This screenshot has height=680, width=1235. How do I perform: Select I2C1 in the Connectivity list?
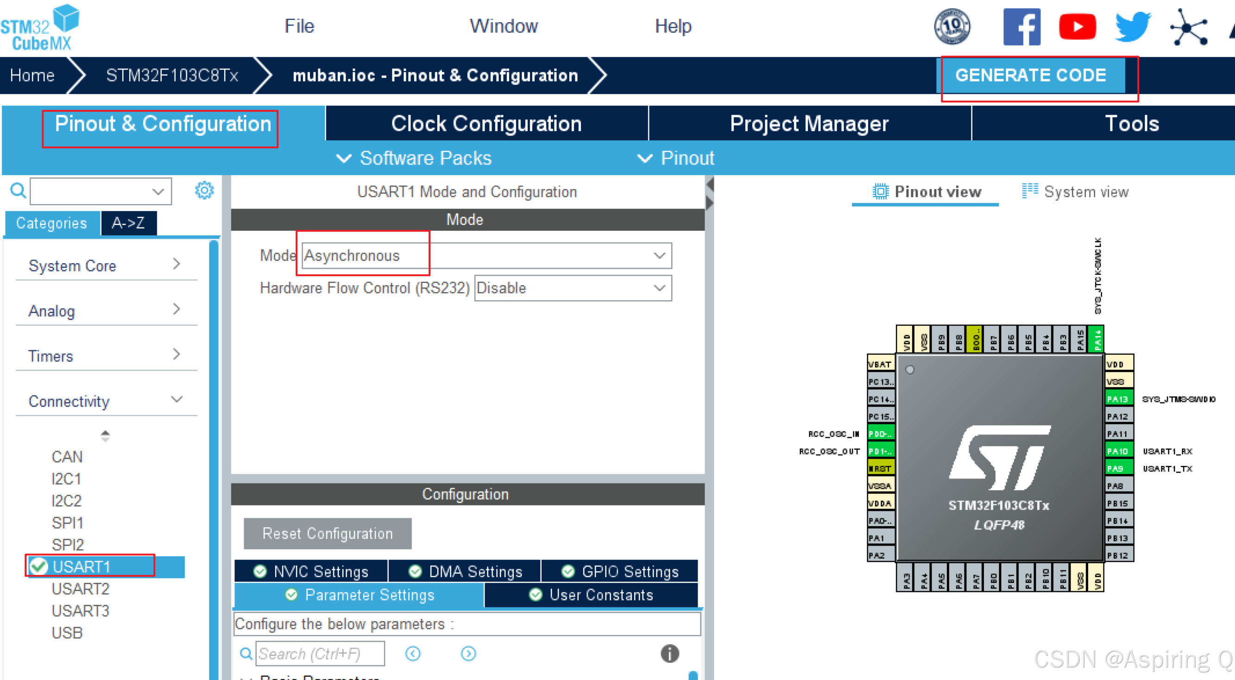(66, 479)
